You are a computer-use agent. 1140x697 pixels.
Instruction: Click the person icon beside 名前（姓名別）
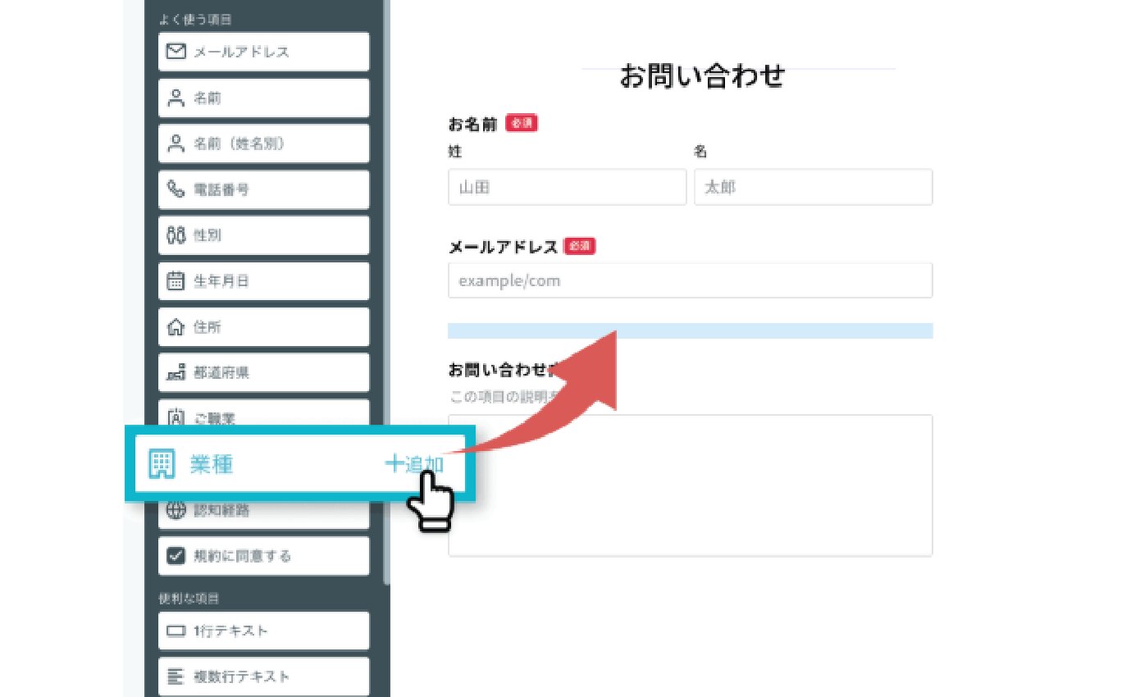176,144
